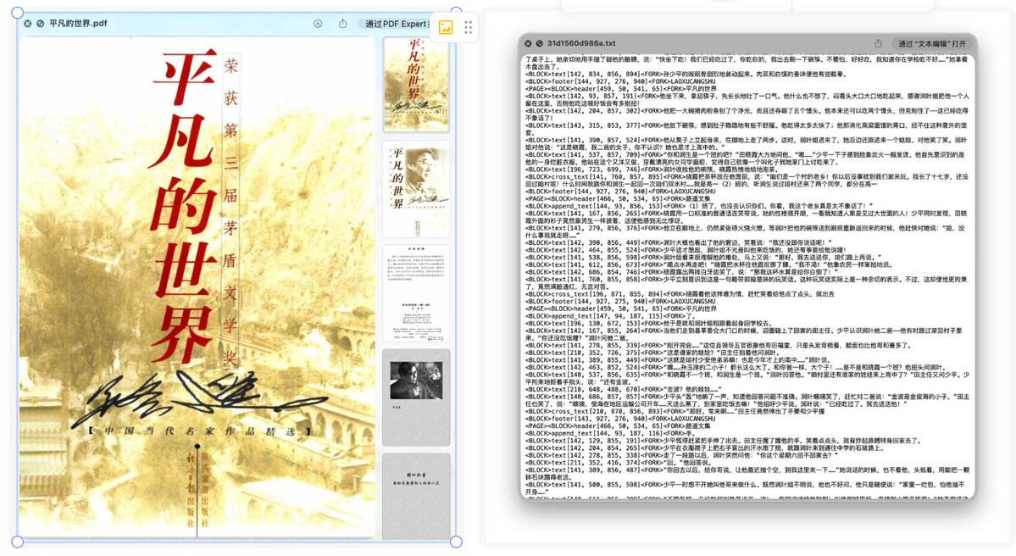
Task: Click the large PDF cover page image
Action: 197,287
